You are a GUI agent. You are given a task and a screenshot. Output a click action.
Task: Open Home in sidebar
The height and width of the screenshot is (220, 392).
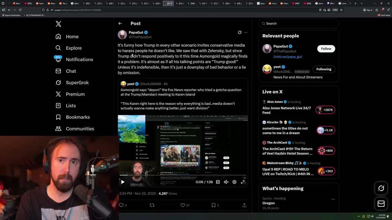pyautogui.click(x=67, y=36)
